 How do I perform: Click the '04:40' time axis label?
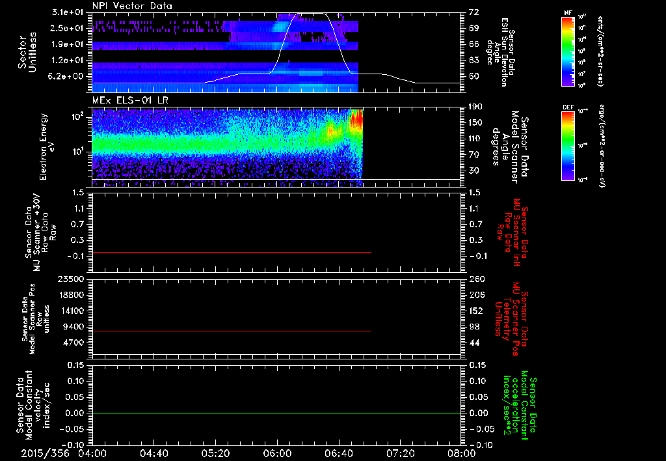[153, 453]
